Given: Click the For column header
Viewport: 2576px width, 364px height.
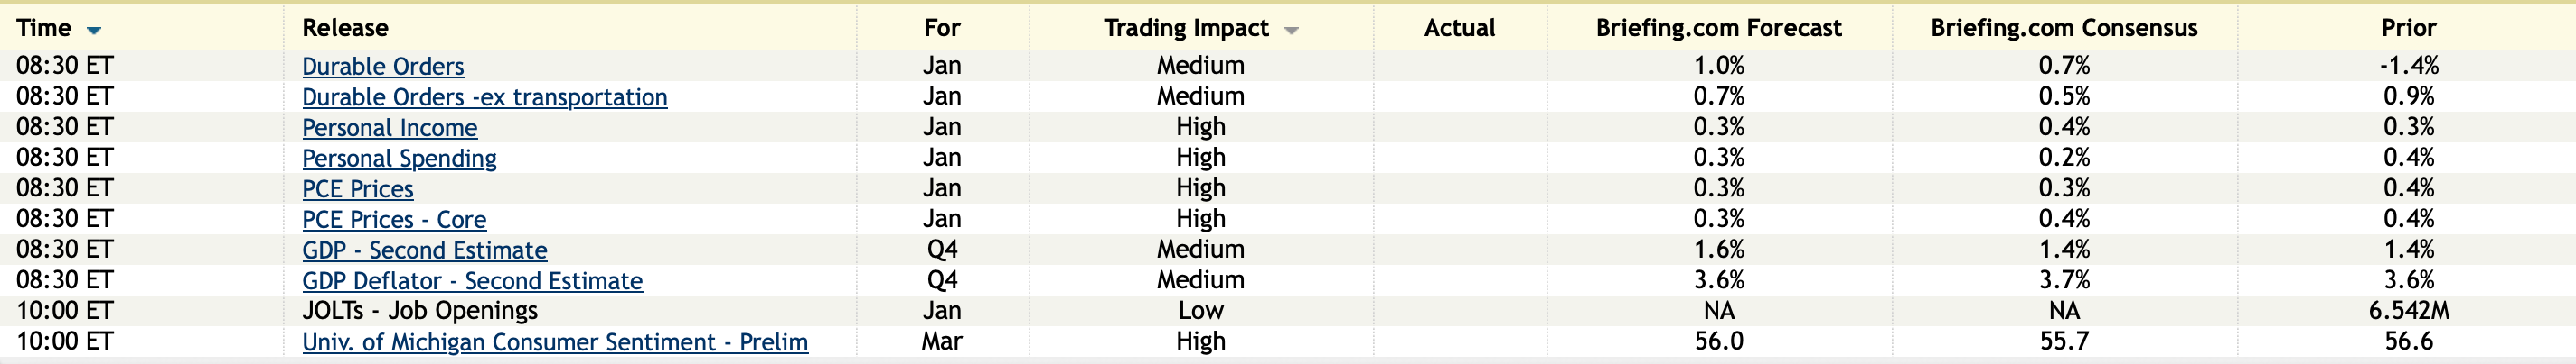Looking at the screenshot, I should pyautogui.click(x=942, y=28).
